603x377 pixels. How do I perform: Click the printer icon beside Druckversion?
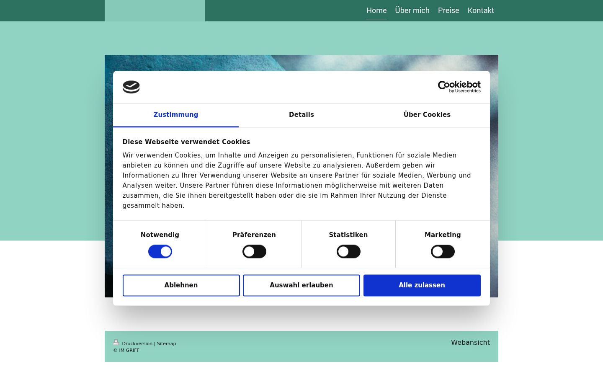click(116, 342)
